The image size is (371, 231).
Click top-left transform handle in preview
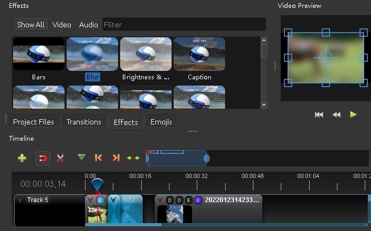tap(288, 33)
